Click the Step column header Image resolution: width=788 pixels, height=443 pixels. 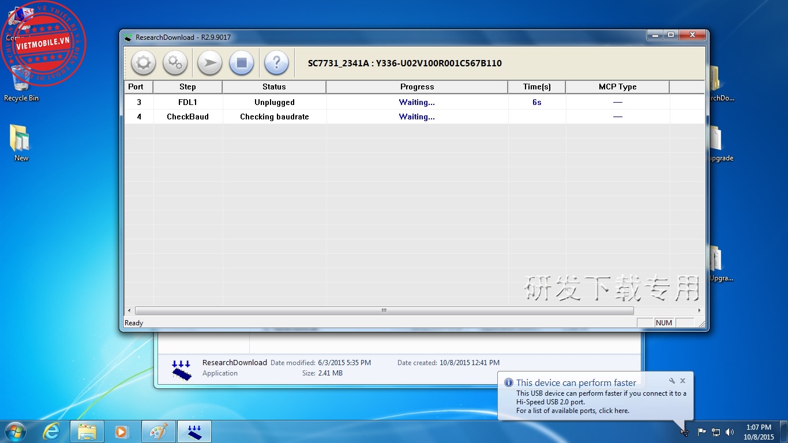tap(187, 87)
